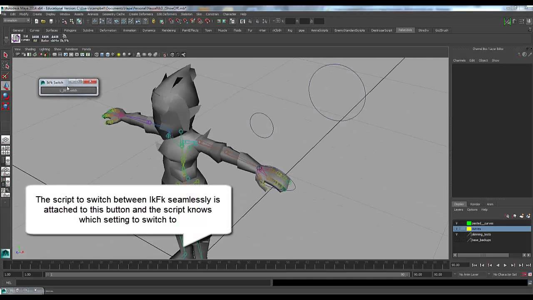Jump to end of playback range
Viewport: 533px width, 300px height.
coord(528,265)
